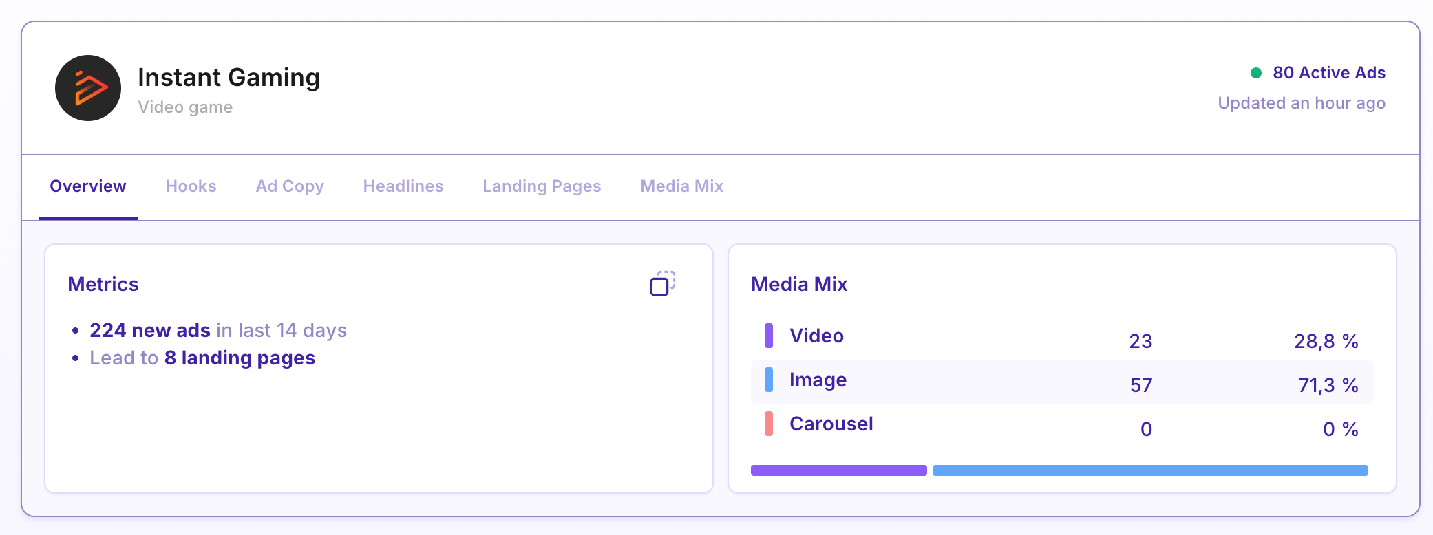Open the 8 landing pages link
This screenshot has height=535, width=1433.
[240, 358]
